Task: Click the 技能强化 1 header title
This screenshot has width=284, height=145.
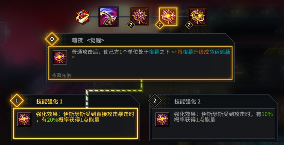Action: [49, 102]
